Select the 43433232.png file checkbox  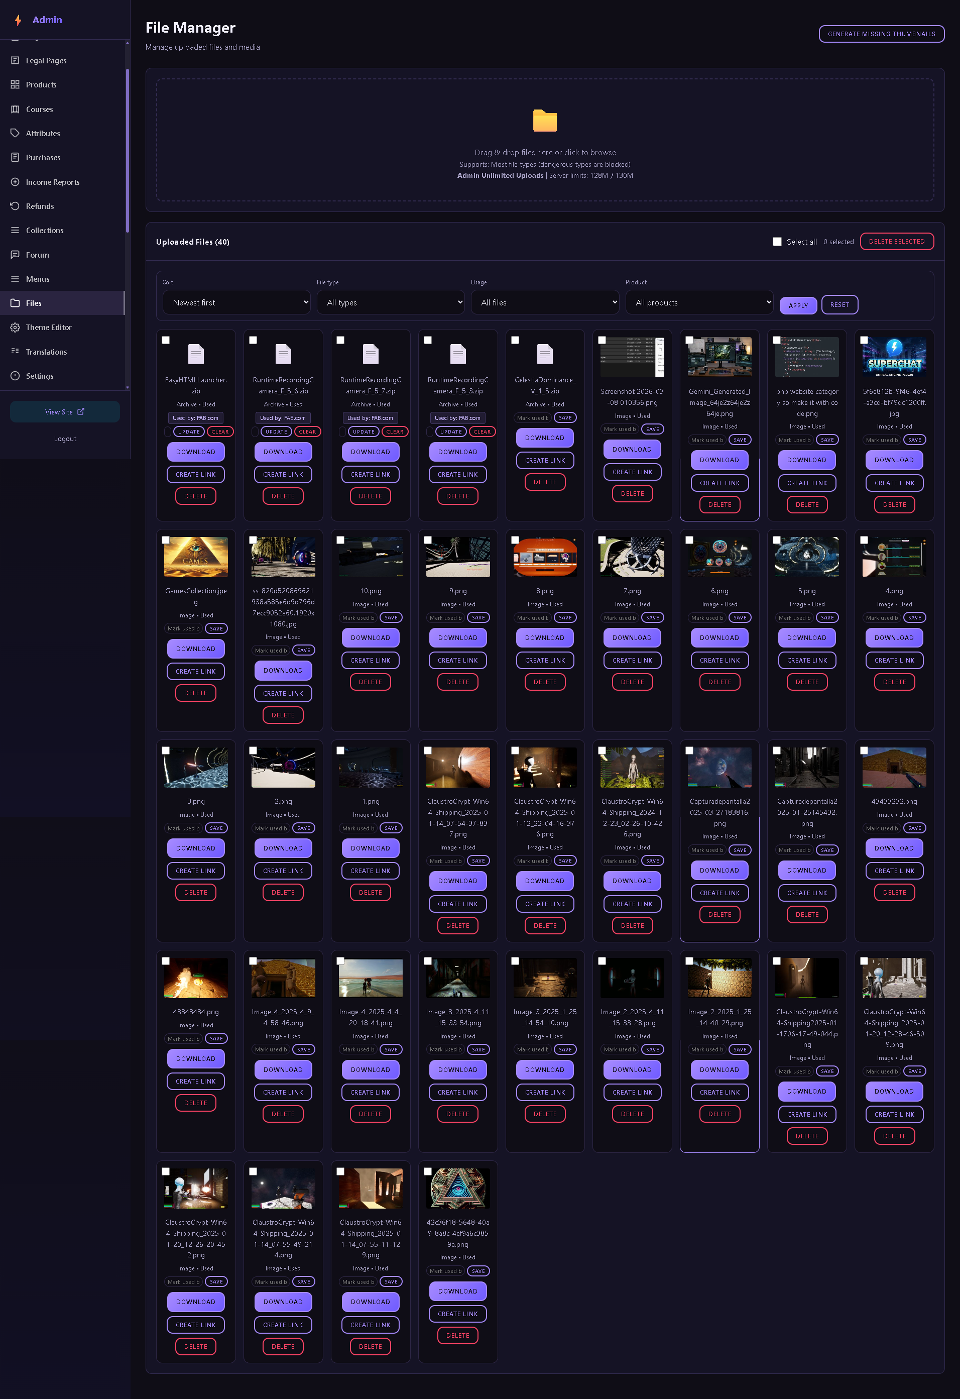[864, 750]
